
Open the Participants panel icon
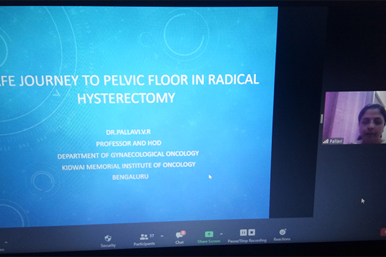pyautogui.click(x=142, y=236)
